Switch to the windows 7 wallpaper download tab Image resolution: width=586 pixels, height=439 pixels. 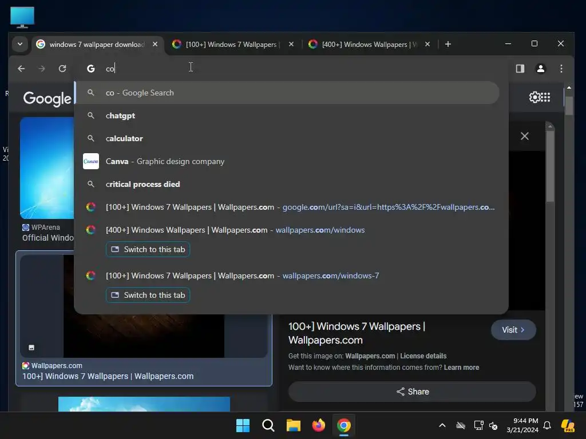[x=96, y=45]
